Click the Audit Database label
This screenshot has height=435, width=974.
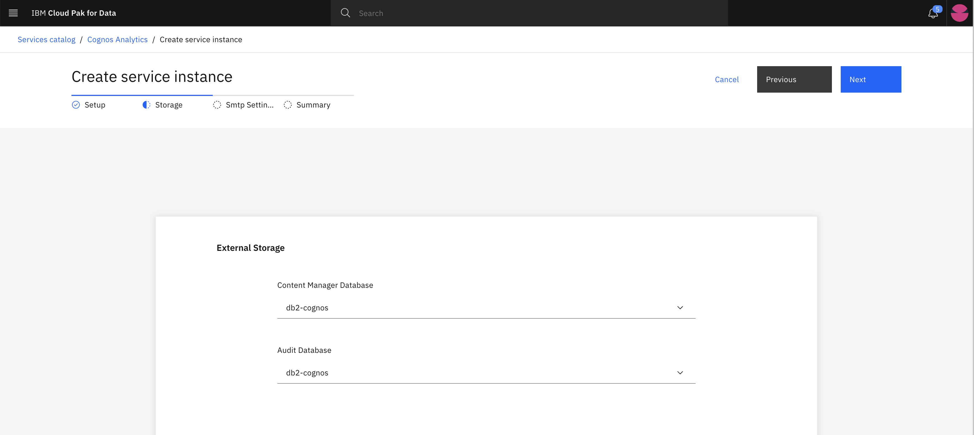[x=304, y=350]
